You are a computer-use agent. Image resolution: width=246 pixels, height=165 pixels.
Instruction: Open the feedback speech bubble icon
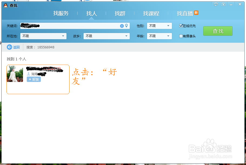coord(216,4)
